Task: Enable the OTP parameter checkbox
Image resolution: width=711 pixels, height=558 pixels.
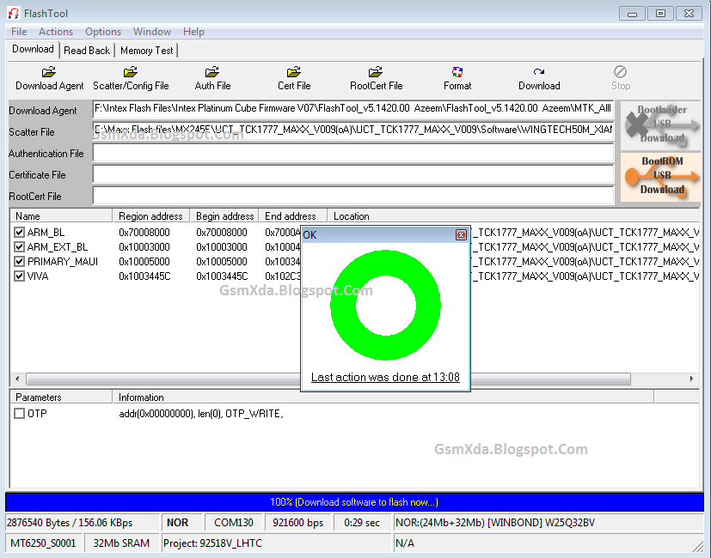Action: click(19, 414)
